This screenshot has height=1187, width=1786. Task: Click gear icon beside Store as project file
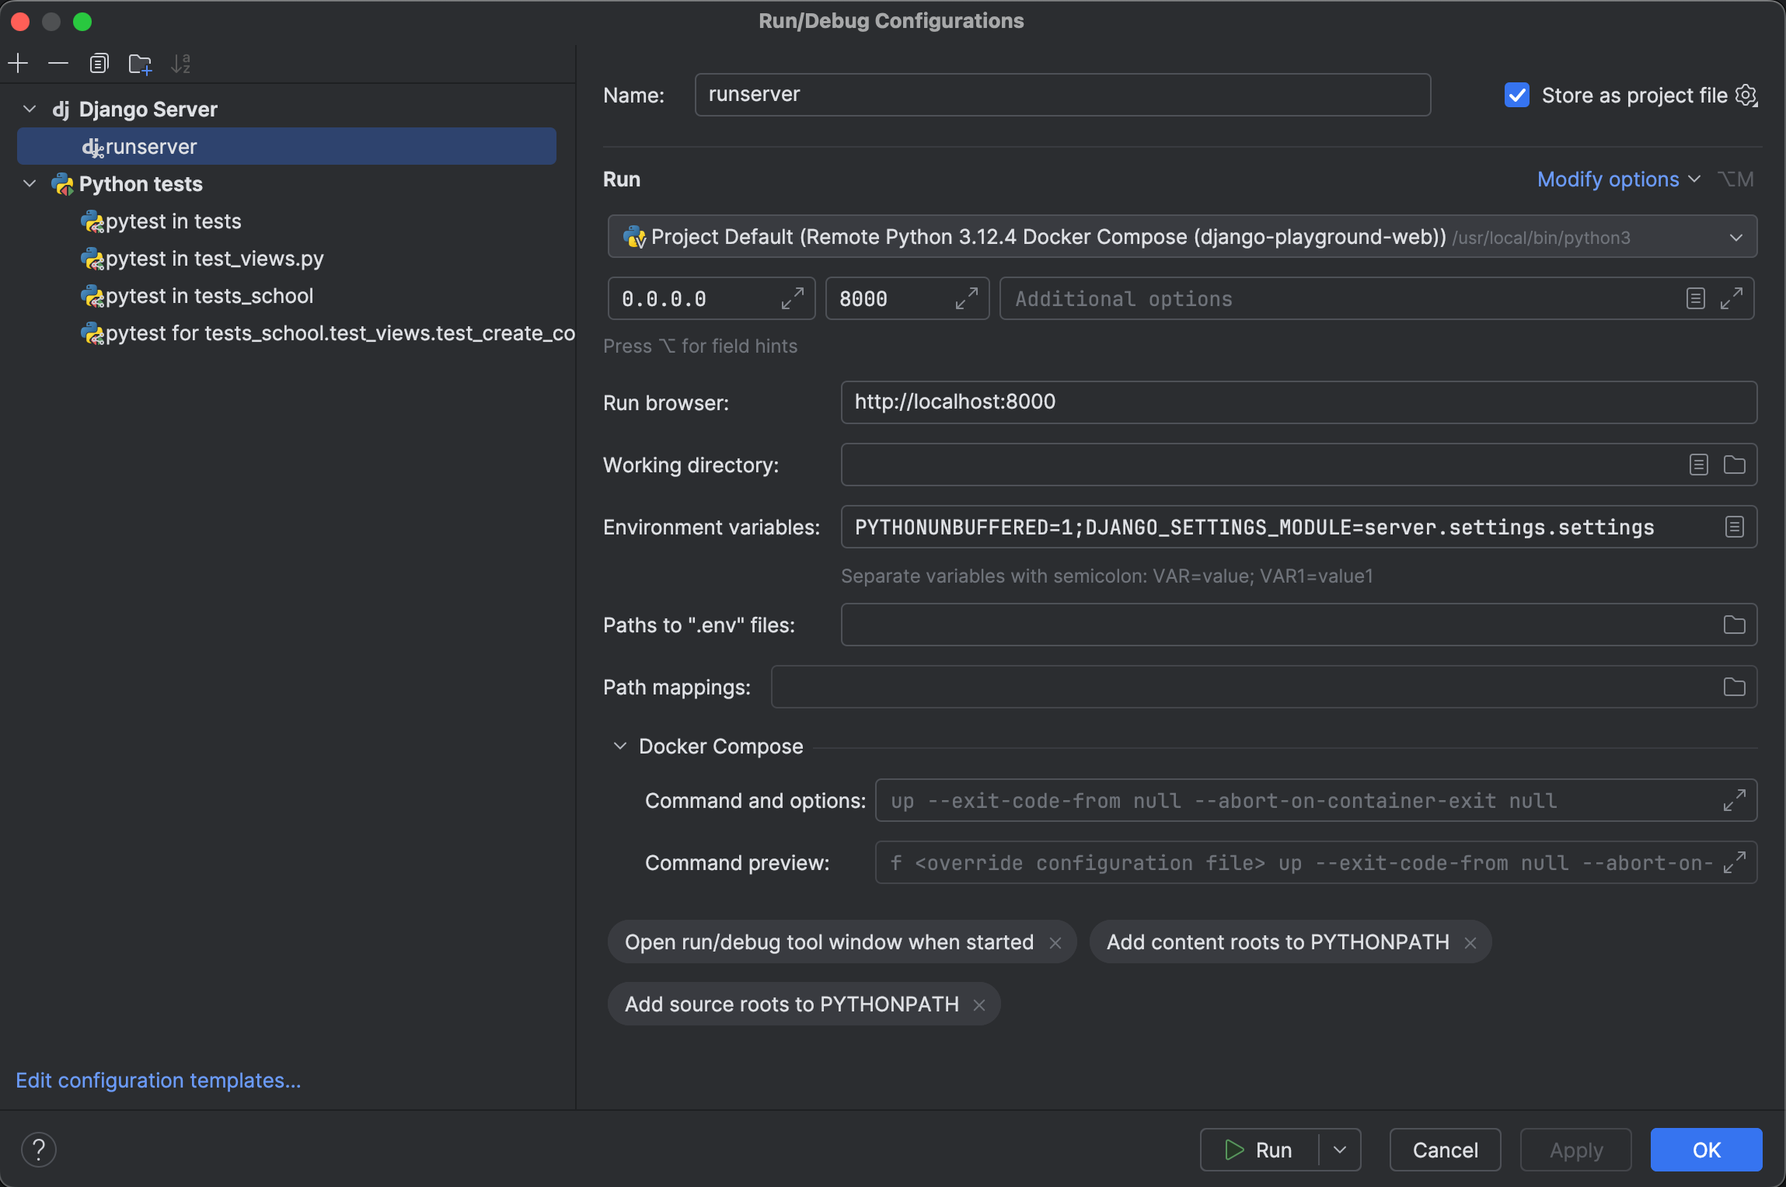[x=1746, y=96]
